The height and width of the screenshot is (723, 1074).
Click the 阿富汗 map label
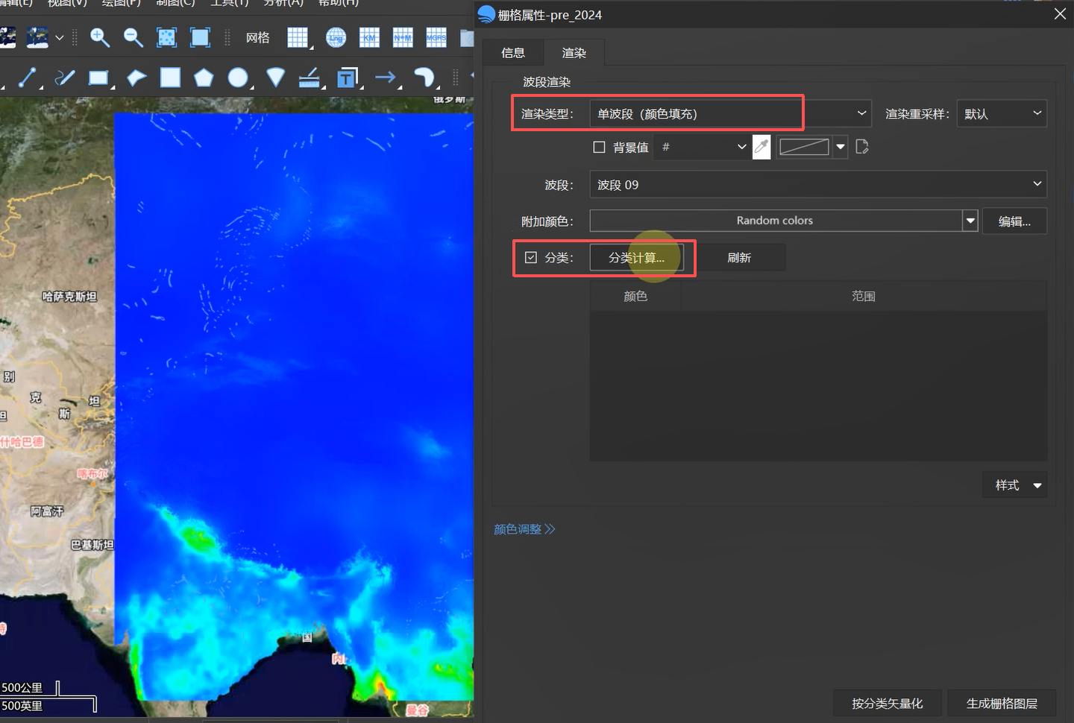(x=47, y=511)
